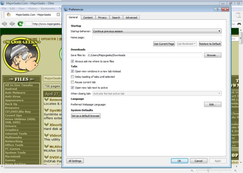Screen dimensions: 243x173
Task: Click Edit button for webpage language
Action: pos(213,105)
